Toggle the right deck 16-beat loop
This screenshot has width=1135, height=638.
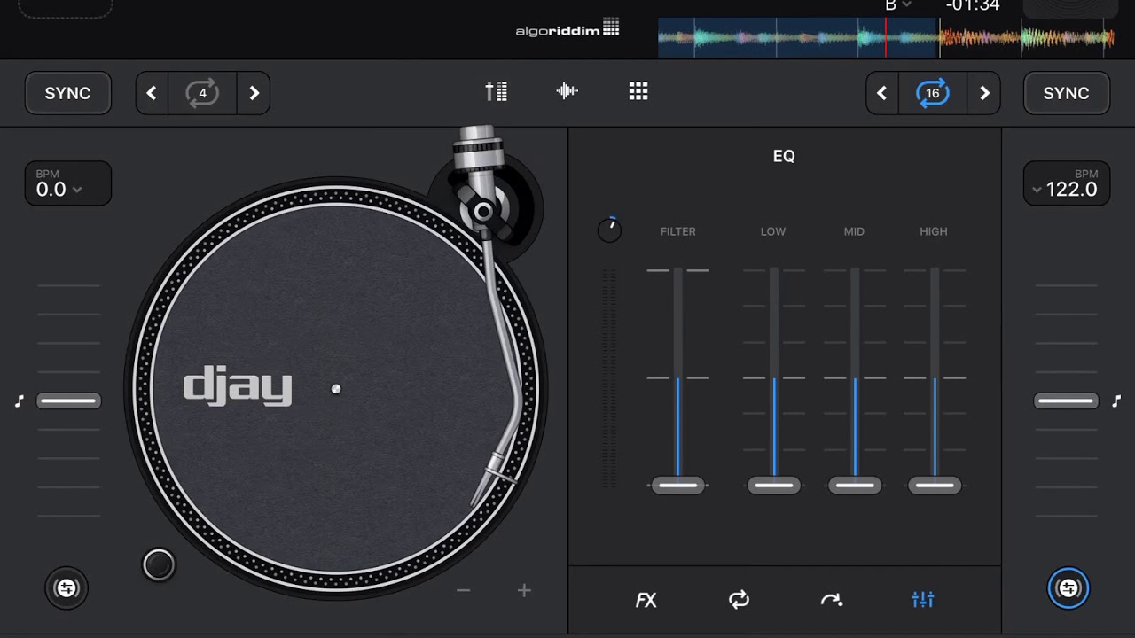[x=933, y=93]
